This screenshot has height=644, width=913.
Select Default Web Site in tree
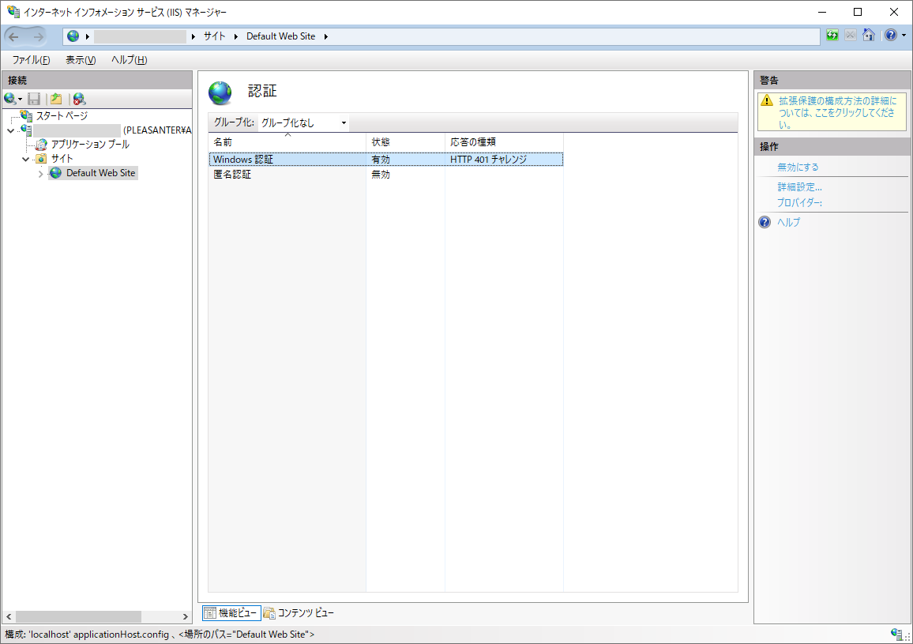(101, 173)
